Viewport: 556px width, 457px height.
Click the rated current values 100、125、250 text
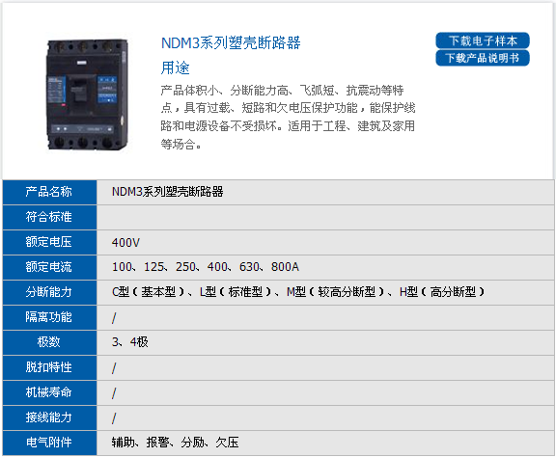(x=154, y=267)
